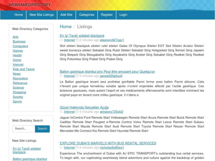Go to Add Site page

66,15
